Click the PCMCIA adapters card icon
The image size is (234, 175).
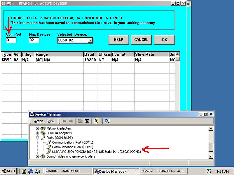coord(43,133)
